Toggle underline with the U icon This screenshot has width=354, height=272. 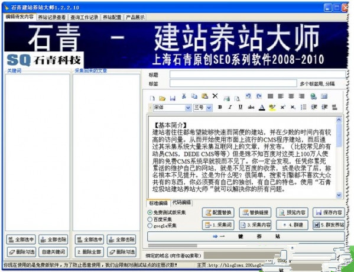coord(241,107)
